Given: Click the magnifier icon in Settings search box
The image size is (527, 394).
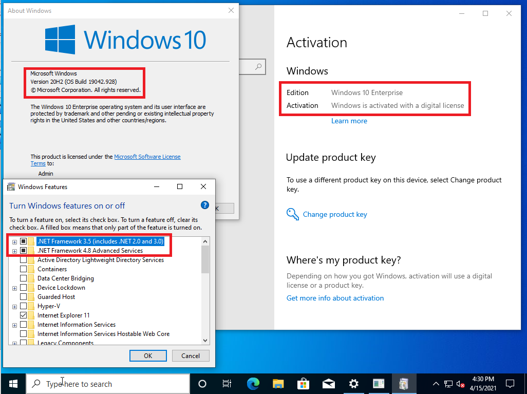Looking at the screenshot, I should [258, 67].
